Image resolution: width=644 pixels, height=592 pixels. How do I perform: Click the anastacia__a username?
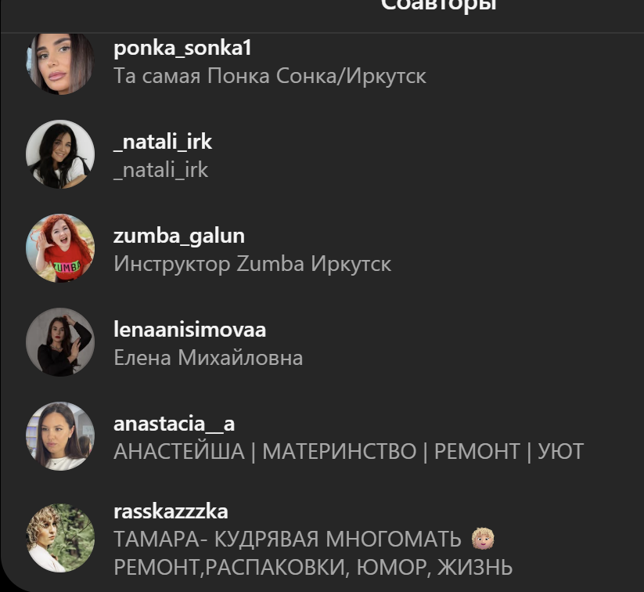click(x=174, y=424)
